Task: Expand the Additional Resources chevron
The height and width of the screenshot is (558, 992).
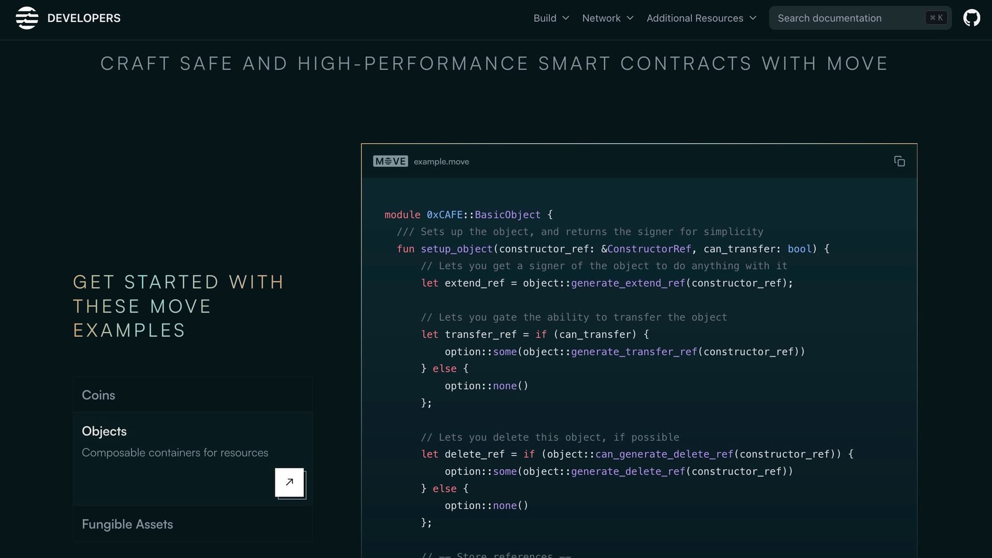Action: (753, 18)
